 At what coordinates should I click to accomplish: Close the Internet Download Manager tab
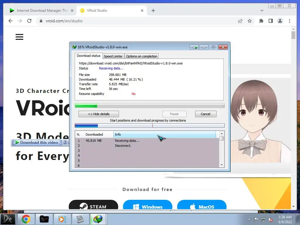72,11
